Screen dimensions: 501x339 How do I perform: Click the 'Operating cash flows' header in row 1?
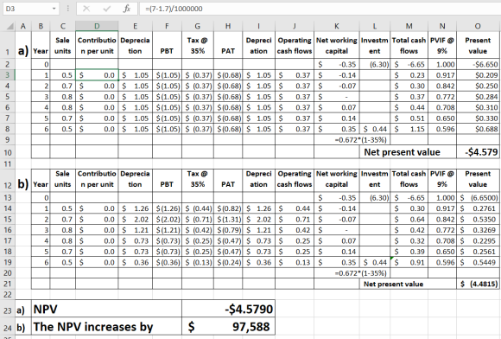[x=295, y=46]
